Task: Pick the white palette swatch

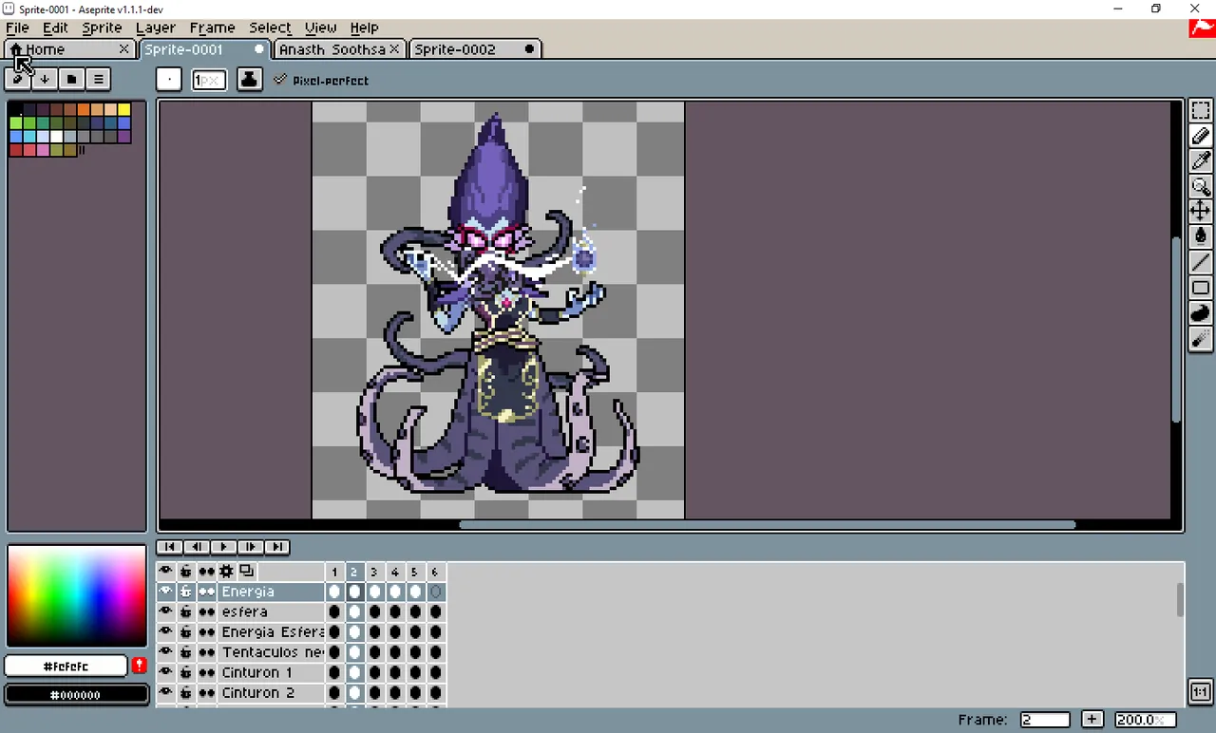Action: 57,137
